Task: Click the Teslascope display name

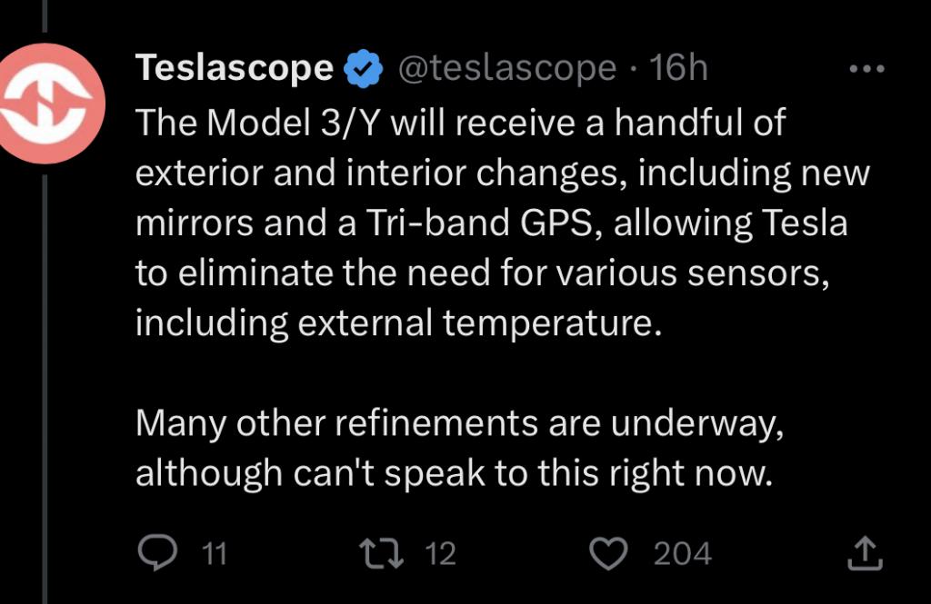Action: click(x=234, y=68)
